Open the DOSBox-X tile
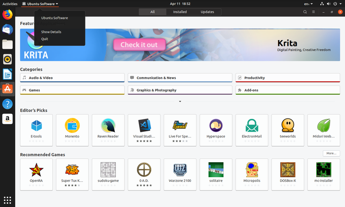The width and height of the screenshot is (345, 207). (x=288, y=175)
